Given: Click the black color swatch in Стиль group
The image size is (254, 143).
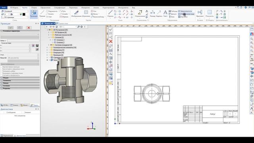Looking at the screenshot, I should pyautogui.click(x=24, y=14).
